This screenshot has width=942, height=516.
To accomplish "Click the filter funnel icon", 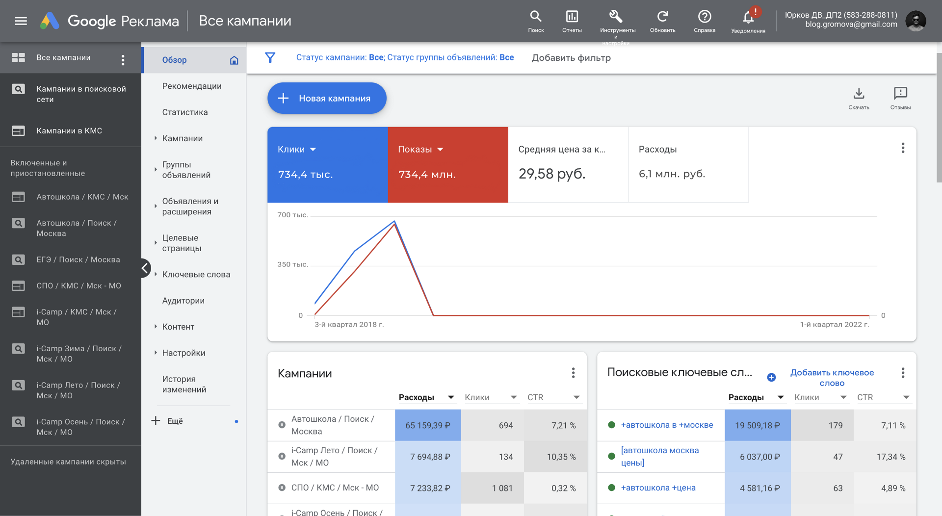I will coord(270,57).
